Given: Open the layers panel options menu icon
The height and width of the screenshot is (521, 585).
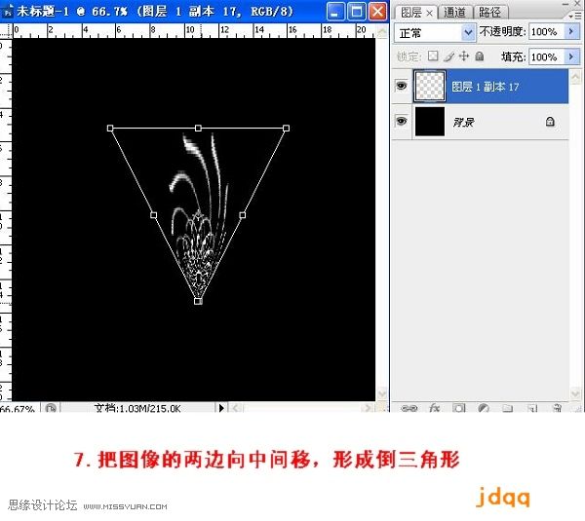Looking at the screenshot, I should point(575,16).
